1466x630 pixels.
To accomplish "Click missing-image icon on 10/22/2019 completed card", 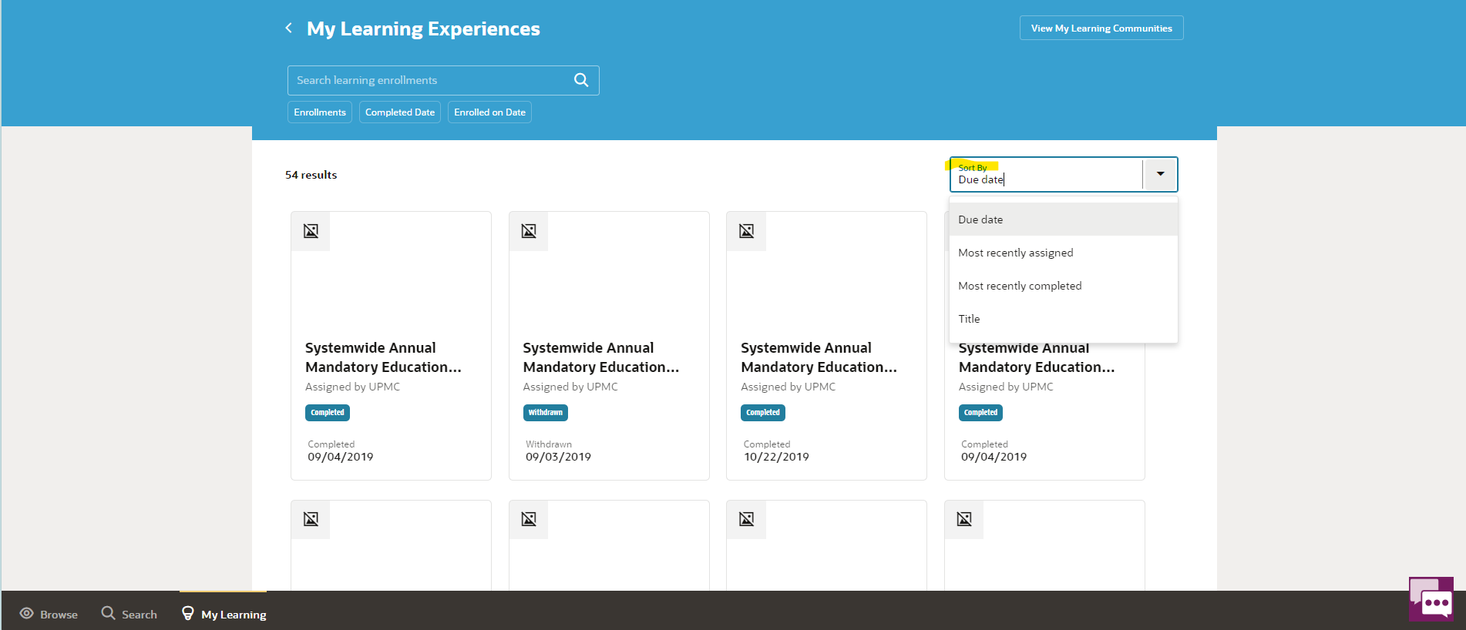I will click(x=746, y=231).
